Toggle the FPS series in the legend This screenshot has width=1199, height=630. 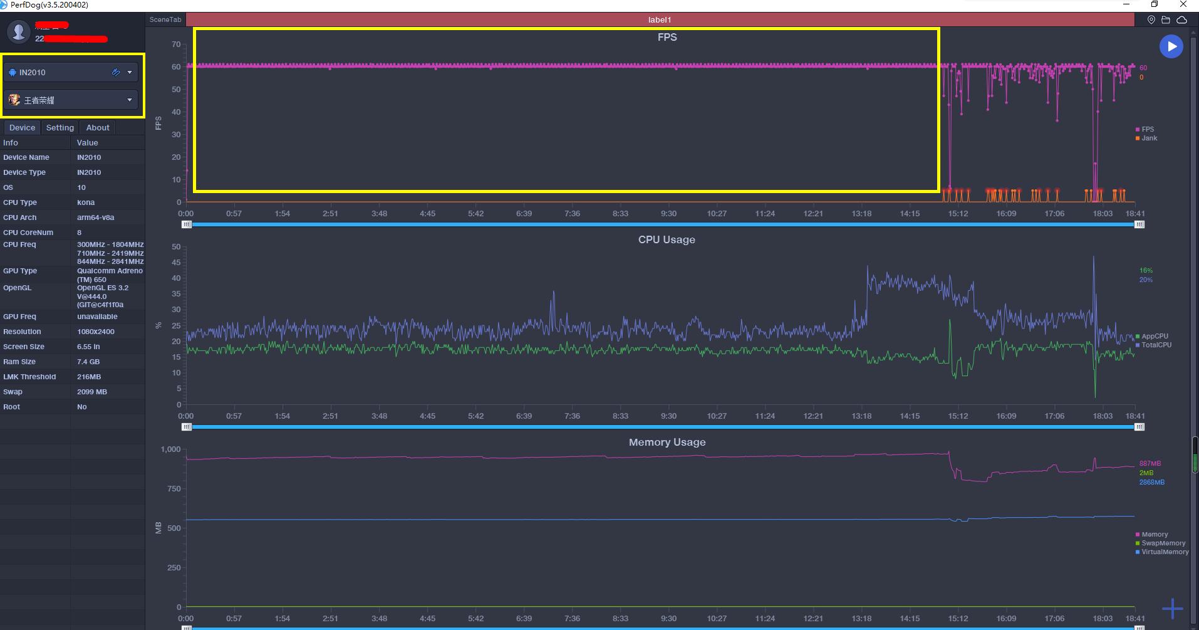coord(1144,129)
